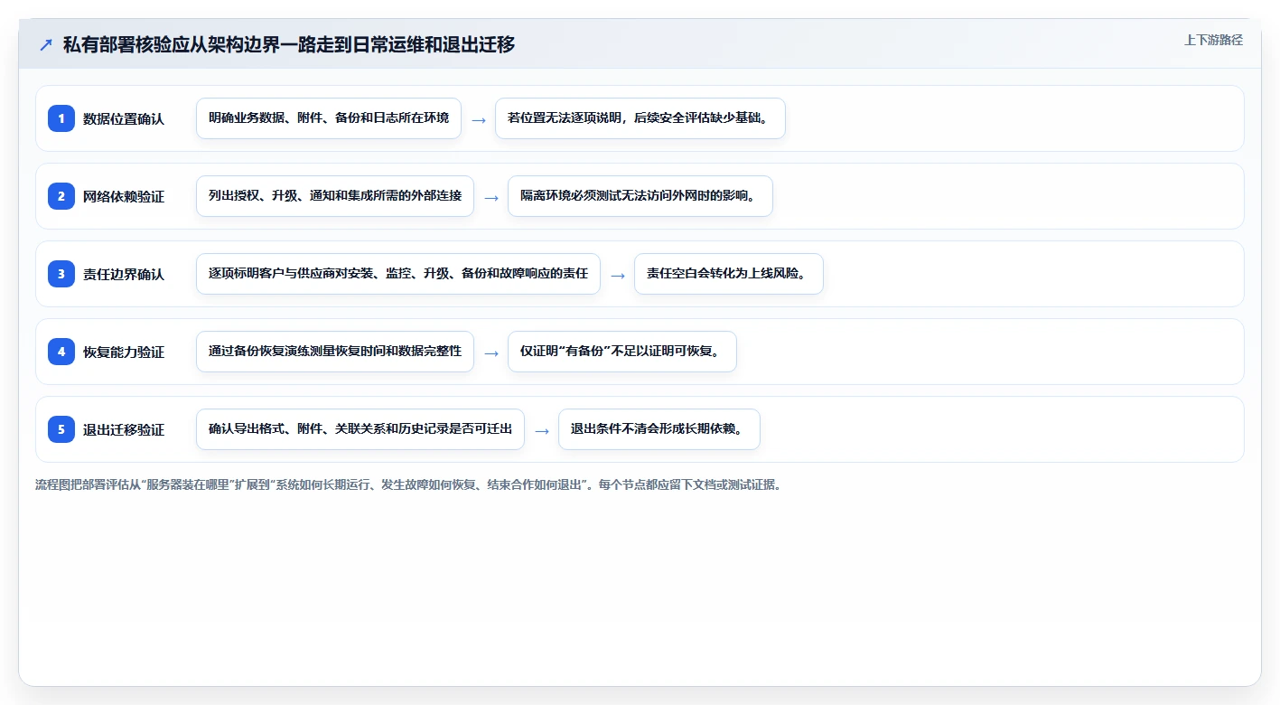This screenshot has height=705, width=1280.
Task: Click the box 逐项标明客户与供应商对安装、监控、升级
Action: coord(398,274)
